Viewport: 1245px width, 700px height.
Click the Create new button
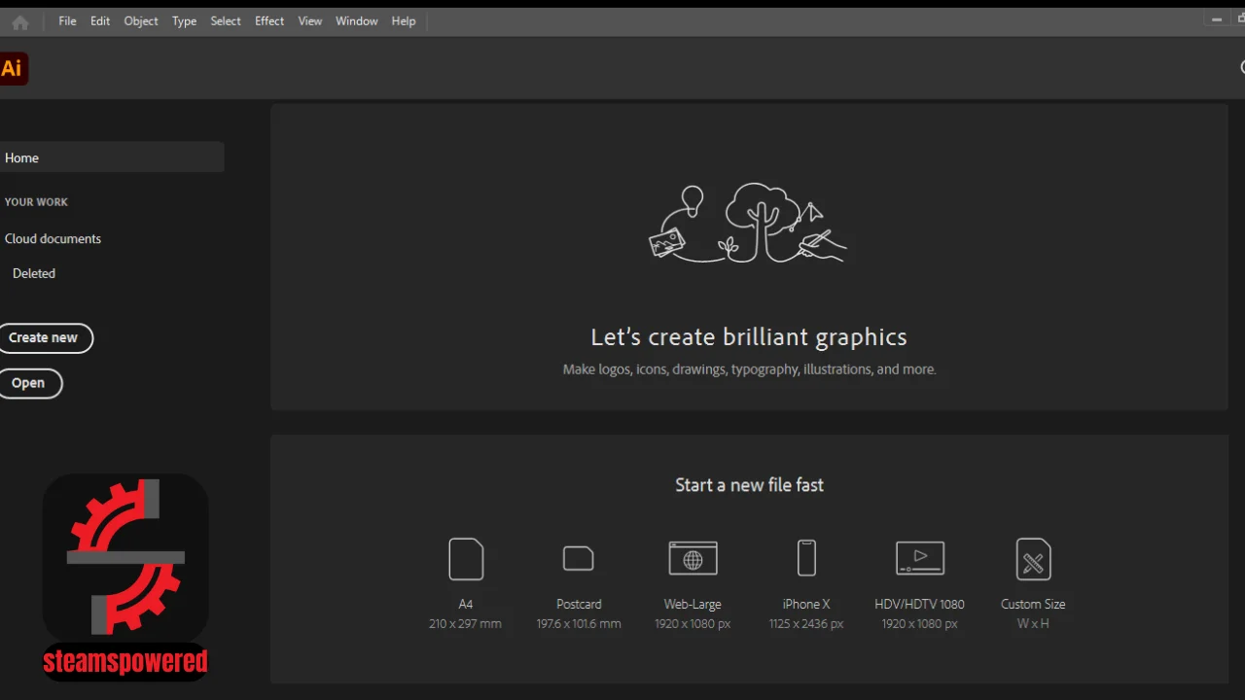[x=45, y=337]
